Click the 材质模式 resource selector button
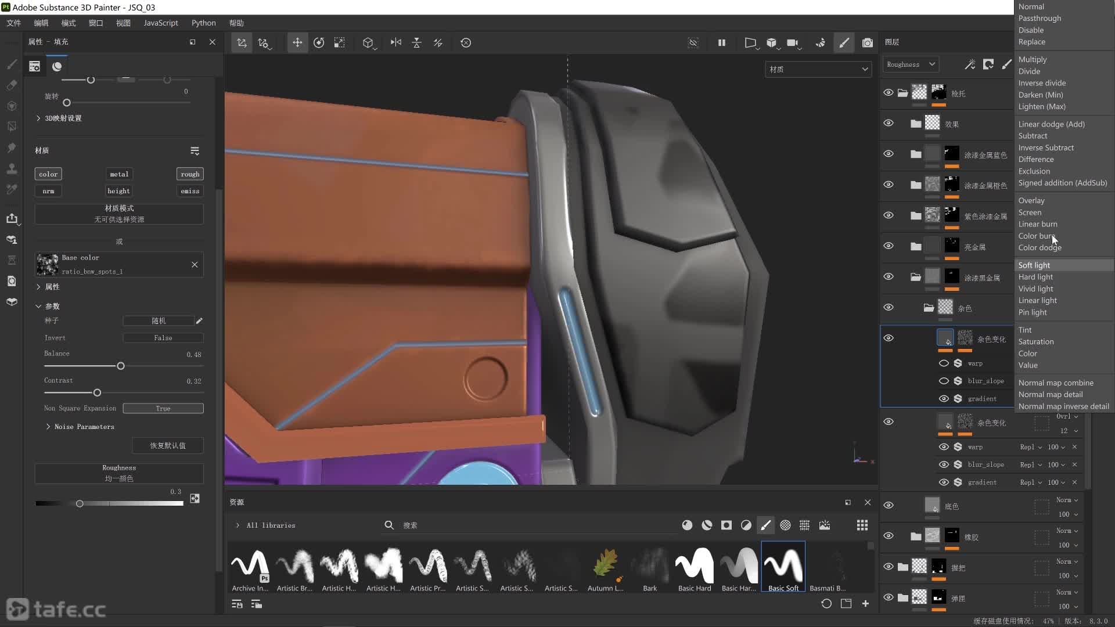The width and height of the screenshot is (1115, 627). [x=119, y=214]
